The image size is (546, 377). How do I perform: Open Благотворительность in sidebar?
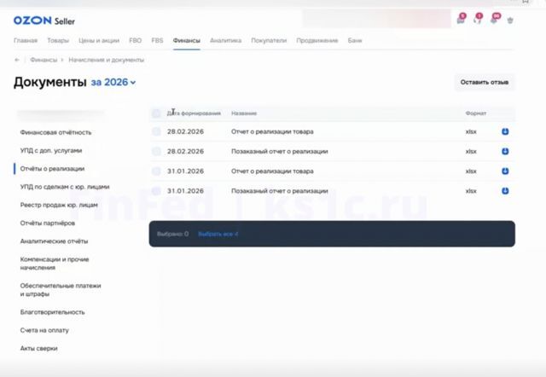(x=52, y=312)
